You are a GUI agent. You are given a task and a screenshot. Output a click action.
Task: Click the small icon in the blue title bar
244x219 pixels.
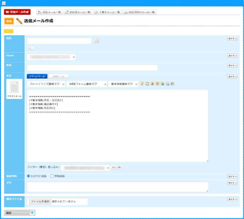click(x=4, y=3)
